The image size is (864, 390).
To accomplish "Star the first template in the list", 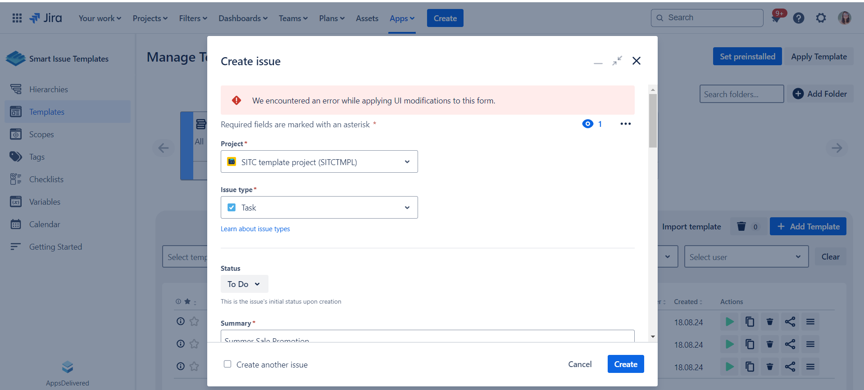I will pos(194,321).
